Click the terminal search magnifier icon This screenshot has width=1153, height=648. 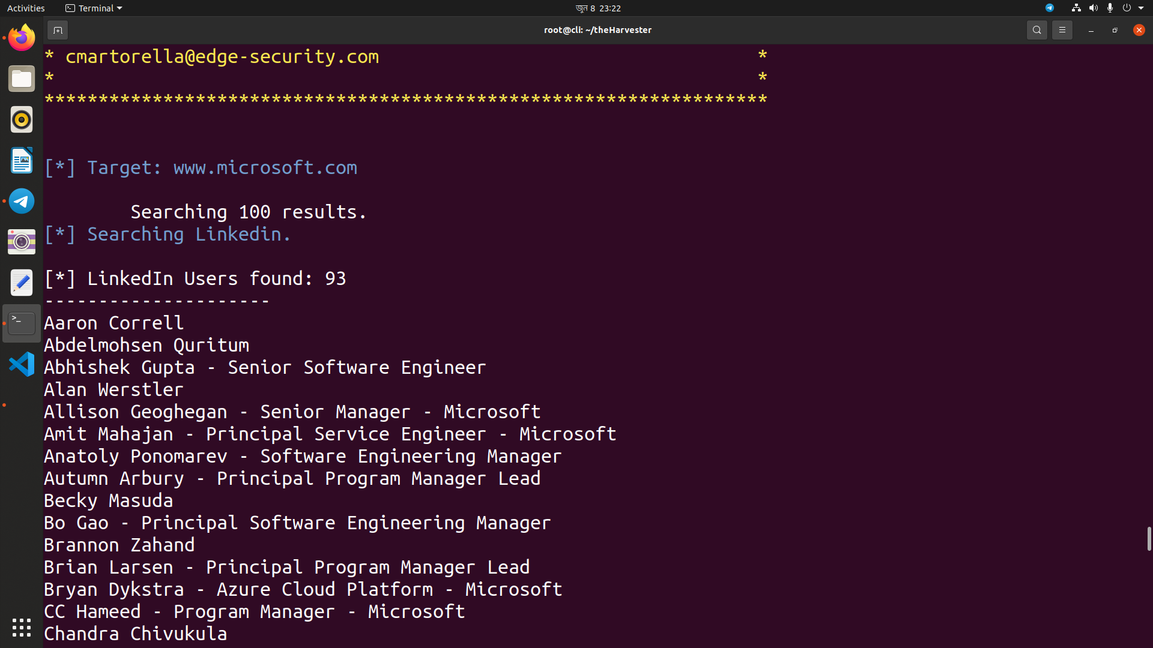pos(1036,29)
